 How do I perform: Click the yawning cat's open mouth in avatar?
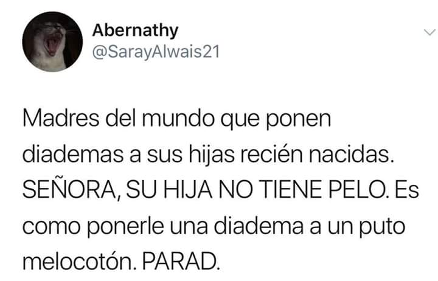(52, 44)
